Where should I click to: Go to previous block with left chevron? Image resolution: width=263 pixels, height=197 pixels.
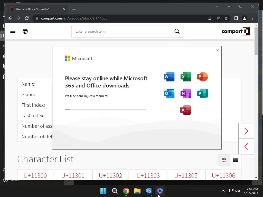pyautogui.click(x=246, y=146)
